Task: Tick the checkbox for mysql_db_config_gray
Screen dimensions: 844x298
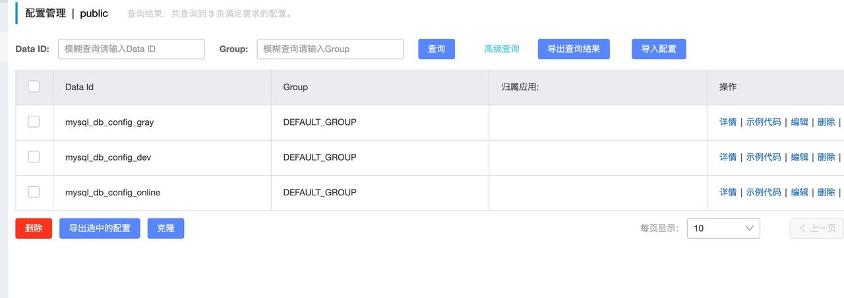Action: (34, 122)
